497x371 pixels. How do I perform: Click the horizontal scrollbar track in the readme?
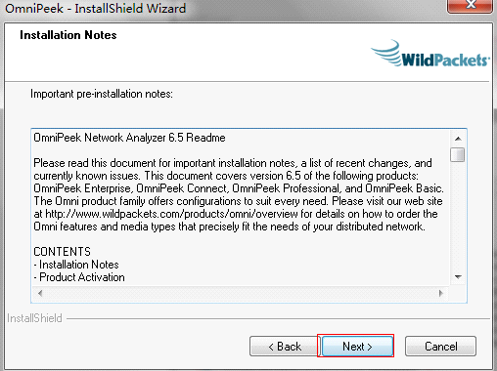(x=241, y=293)
